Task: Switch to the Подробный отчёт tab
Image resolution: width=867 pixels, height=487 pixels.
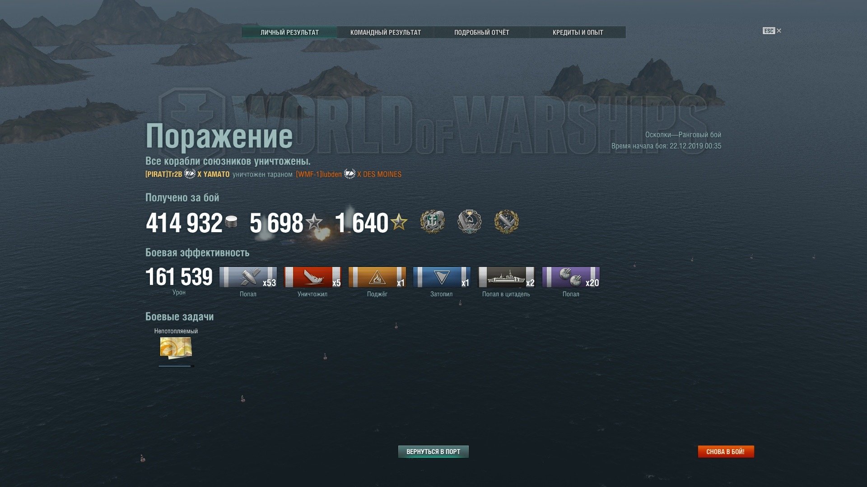Action: tap(481, 32)
